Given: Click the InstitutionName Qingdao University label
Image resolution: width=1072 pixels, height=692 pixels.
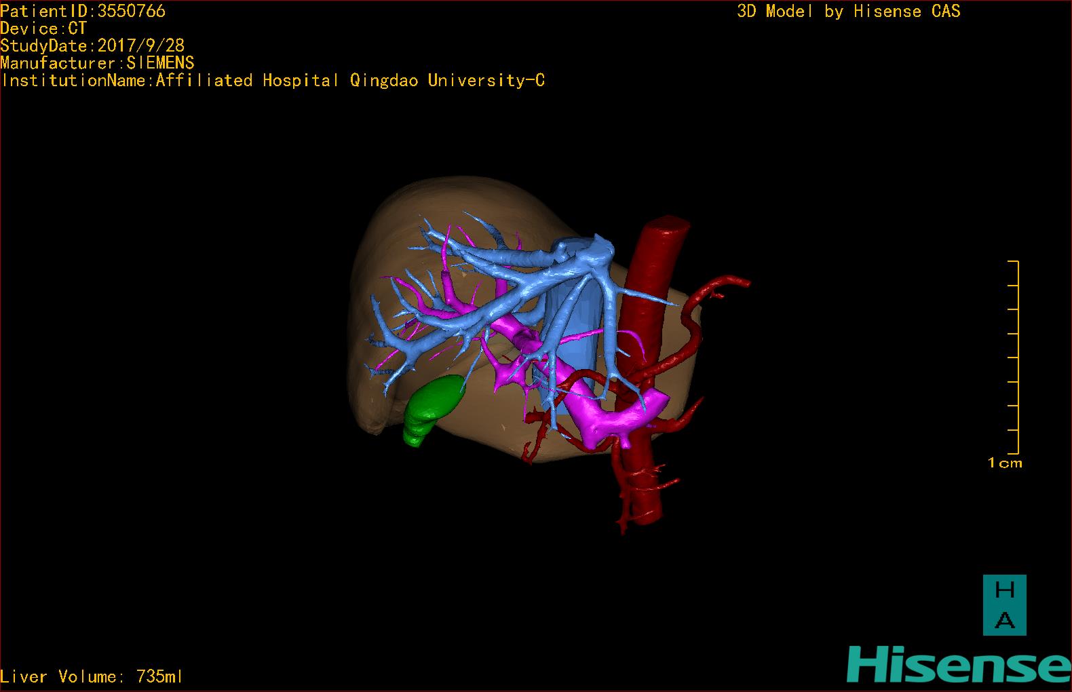Looking at the screenshot, I should 273,81.
